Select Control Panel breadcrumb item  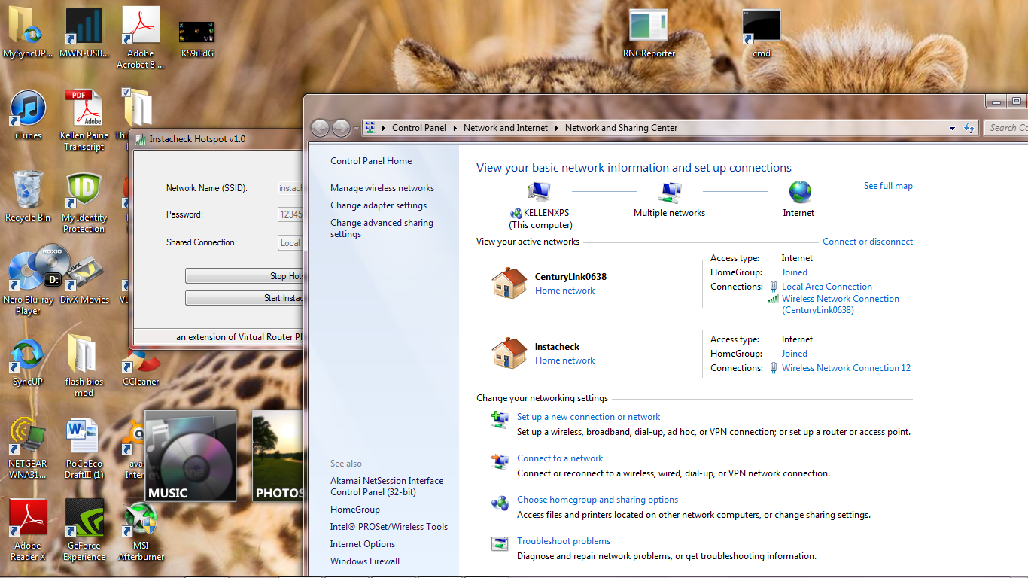[419, 128]
